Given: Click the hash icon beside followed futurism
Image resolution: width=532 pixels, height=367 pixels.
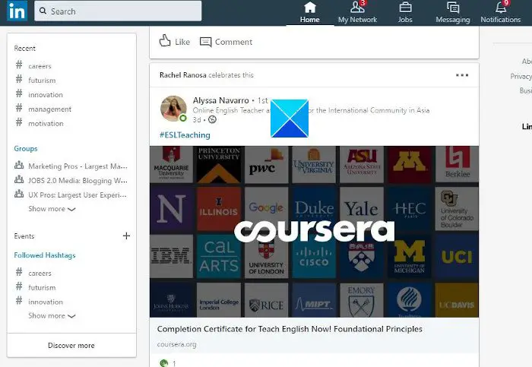Looking at the screenshot, I should tap(19, 286).
